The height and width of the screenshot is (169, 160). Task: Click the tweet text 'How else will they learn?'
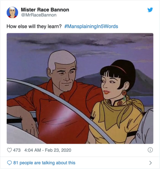click(34, 26)
